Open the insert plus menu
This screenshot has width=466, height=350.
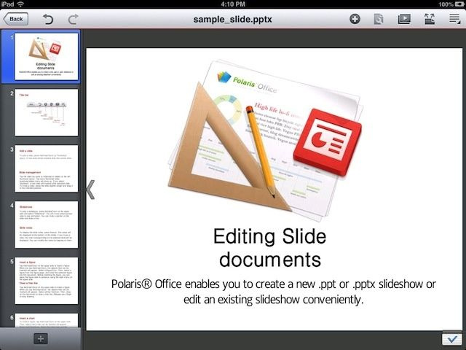point(355,19)
